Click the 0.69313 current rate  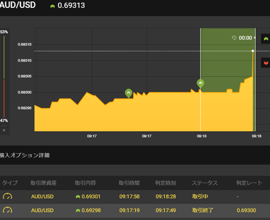tap(71, 6)
